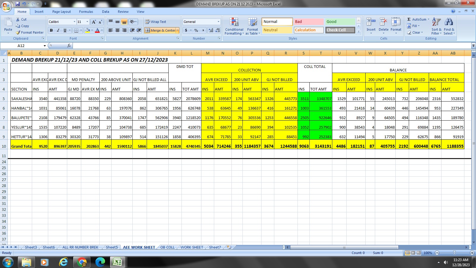Apply fill color bucket swatch

tap(87, 30)
